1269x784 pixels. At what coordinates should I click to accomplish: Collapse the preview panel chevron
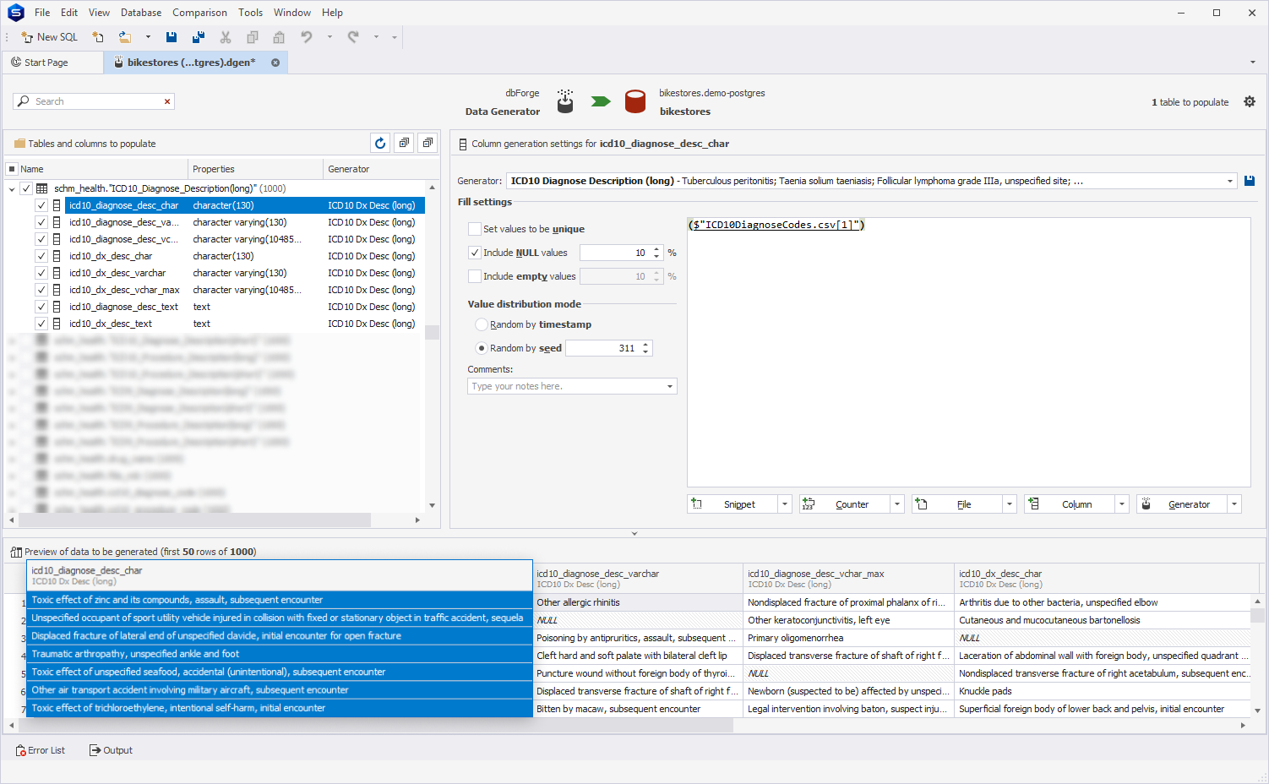click(x=634, y=534)
